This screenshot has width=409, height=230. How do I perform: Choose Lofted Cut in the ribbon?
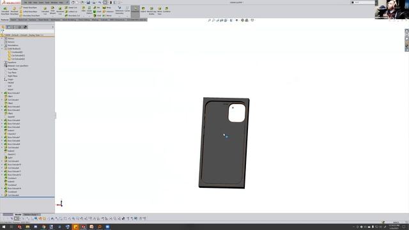[x=71, y=11]
